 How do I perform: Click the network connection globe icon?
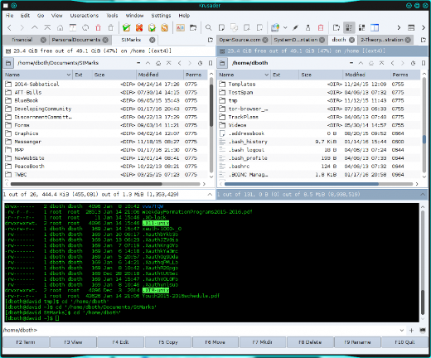click(275, 27)
